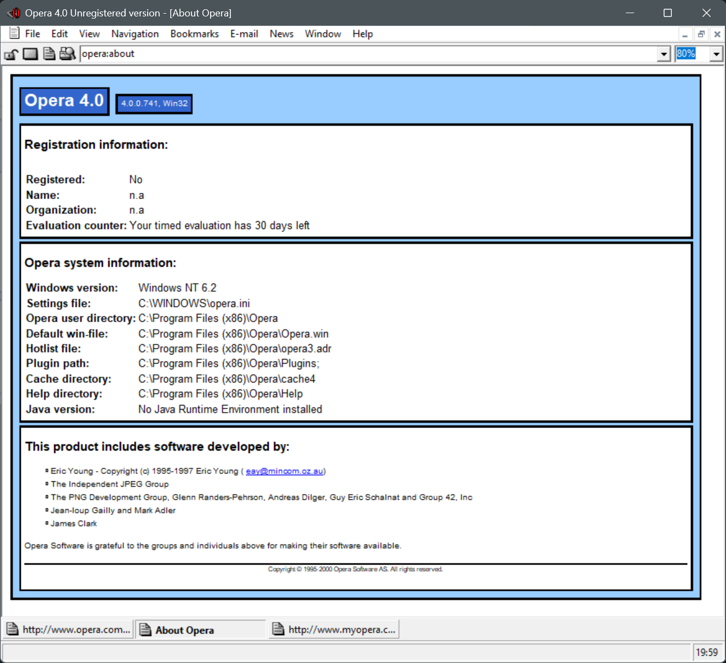Open the Edit menu
Screen dimensions: 726x663
click(60, 34)
